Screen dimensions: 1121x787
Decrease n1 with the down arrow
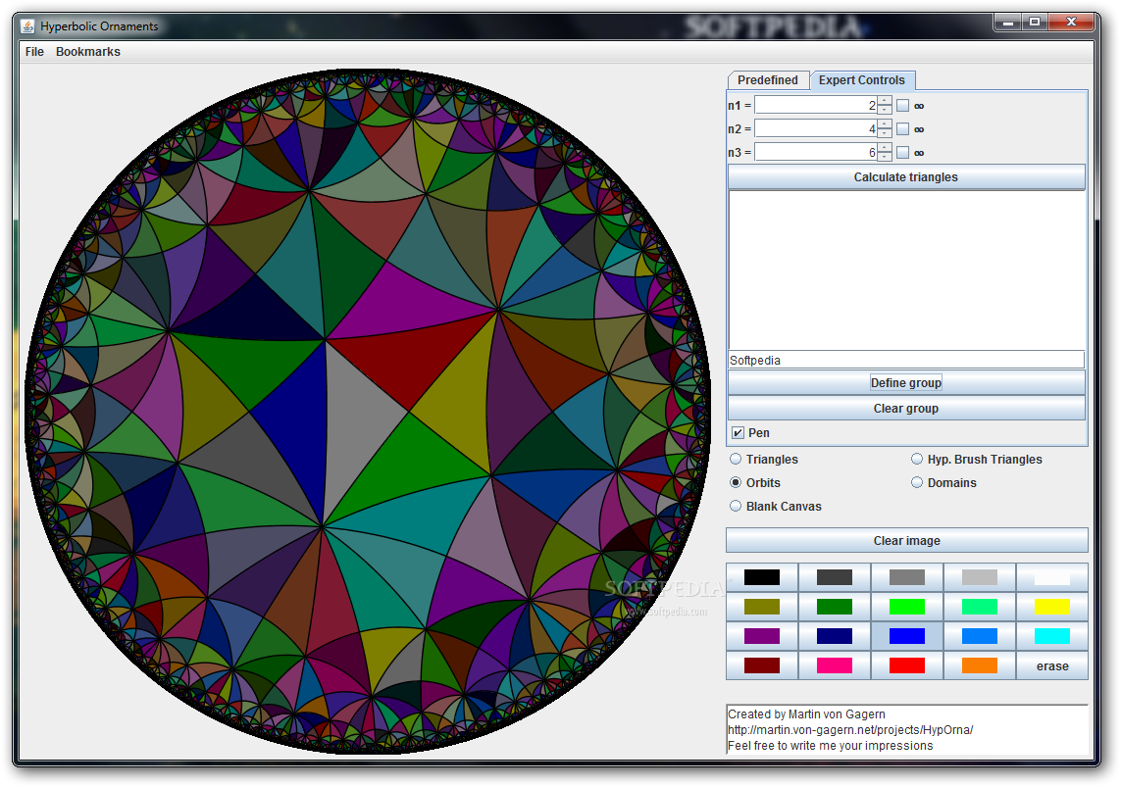pos(885,110)
